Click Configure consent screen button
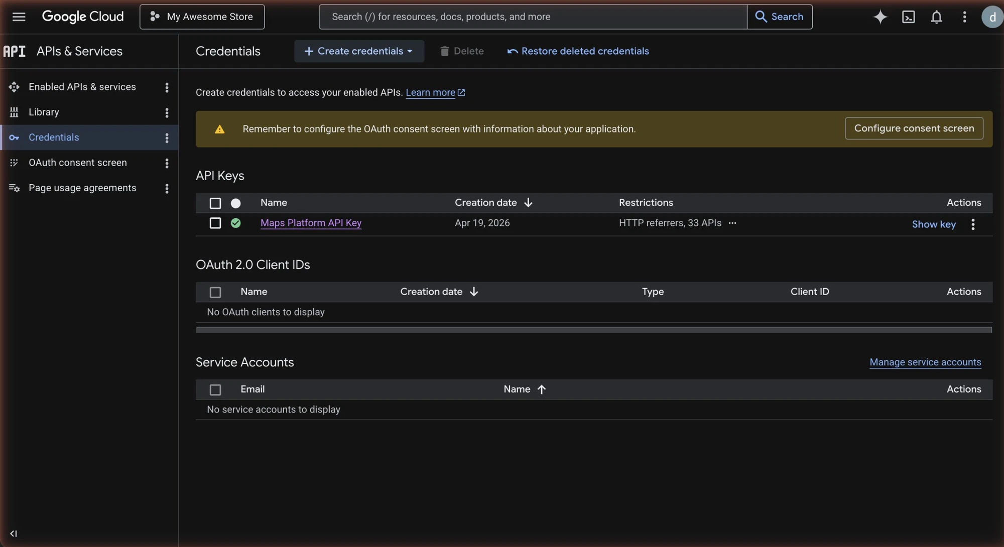This screenshot has width=1004, height=547. coord(914,128)
